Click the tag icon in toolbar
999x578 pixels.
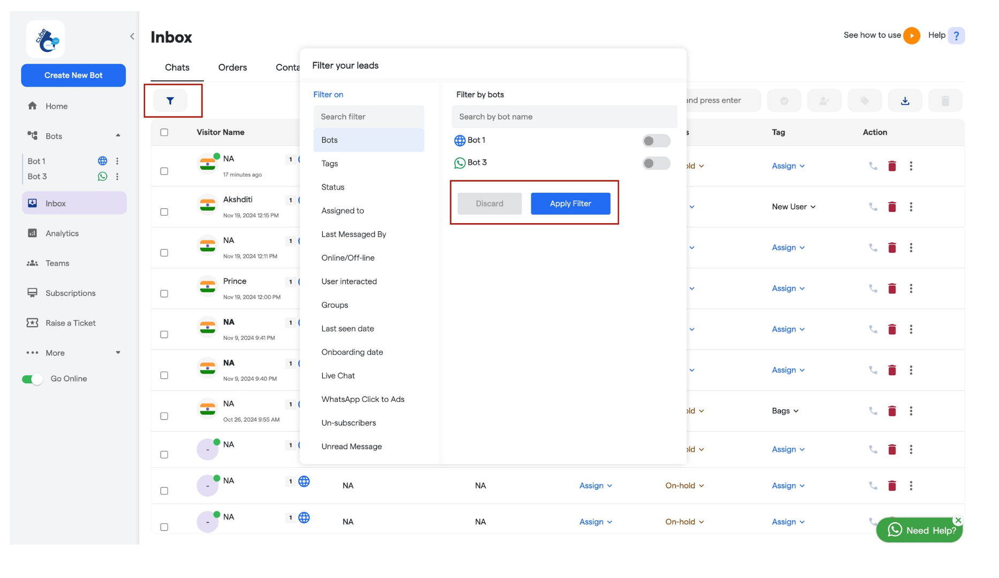pos(865,101)
